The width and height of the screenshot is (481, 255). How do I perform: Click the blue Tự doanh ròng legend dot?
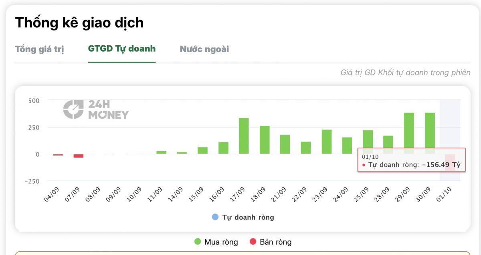coord(215,217)
